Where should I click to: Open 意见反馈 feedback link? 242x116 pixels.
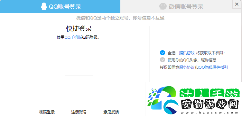pyautogui.click(x=111, y=112)
